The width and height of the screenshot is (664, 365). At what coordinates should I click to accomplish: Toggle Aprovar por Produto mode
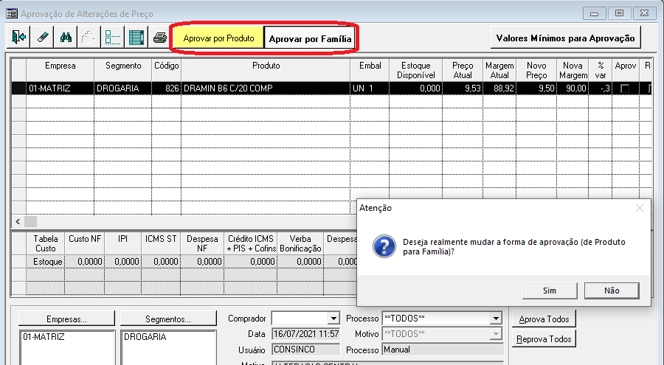(218, 38)
